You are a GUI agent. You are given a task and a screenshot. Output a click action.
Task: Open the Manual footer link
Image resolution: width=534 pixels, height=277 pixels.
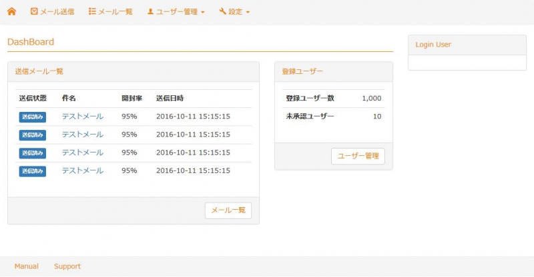[x=27, y=266]
